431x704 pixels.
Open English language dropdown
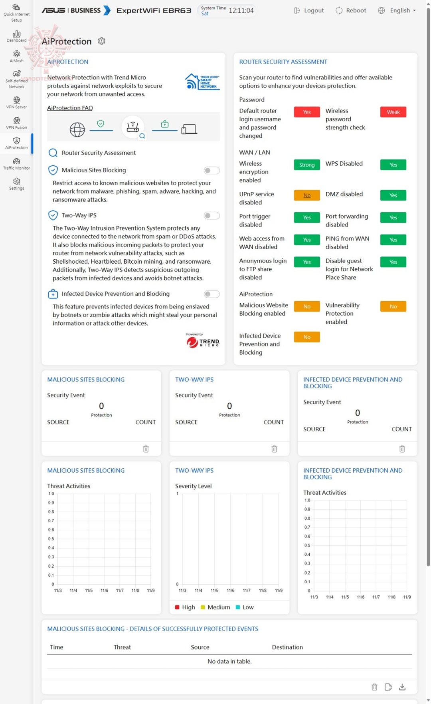[x=397, y=10]
